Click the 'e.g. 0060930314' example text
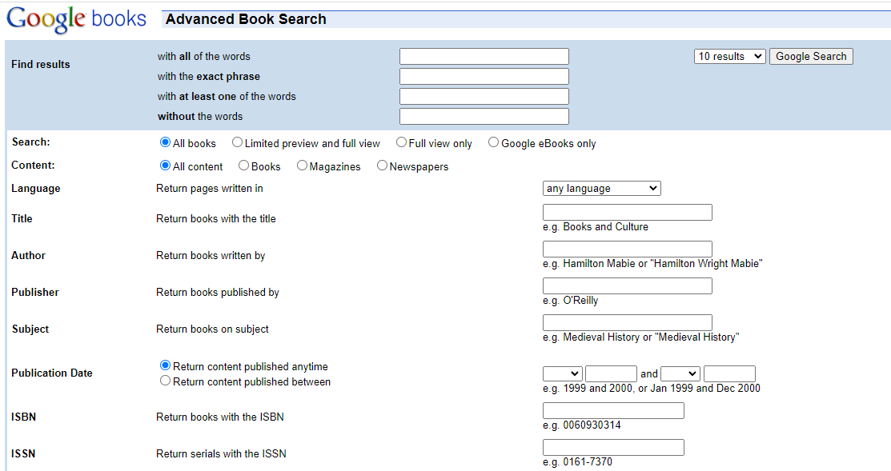Viewport: 891px width, 471px height. coord(582,425)
